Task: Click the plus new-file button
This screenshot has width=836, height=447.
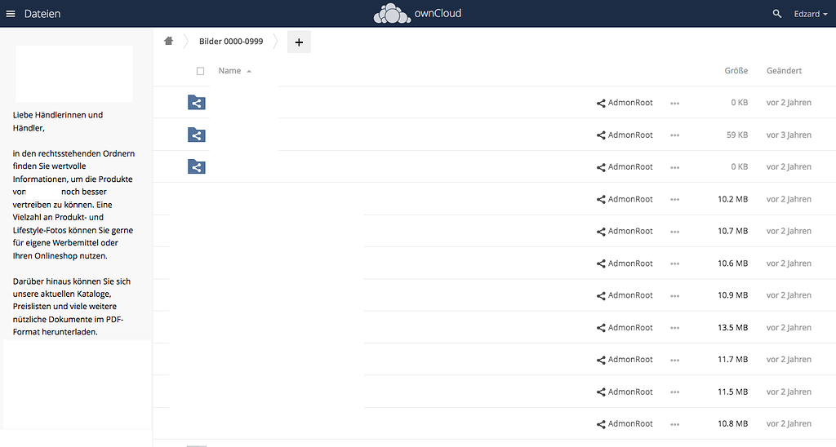Action: coord(299,42)
